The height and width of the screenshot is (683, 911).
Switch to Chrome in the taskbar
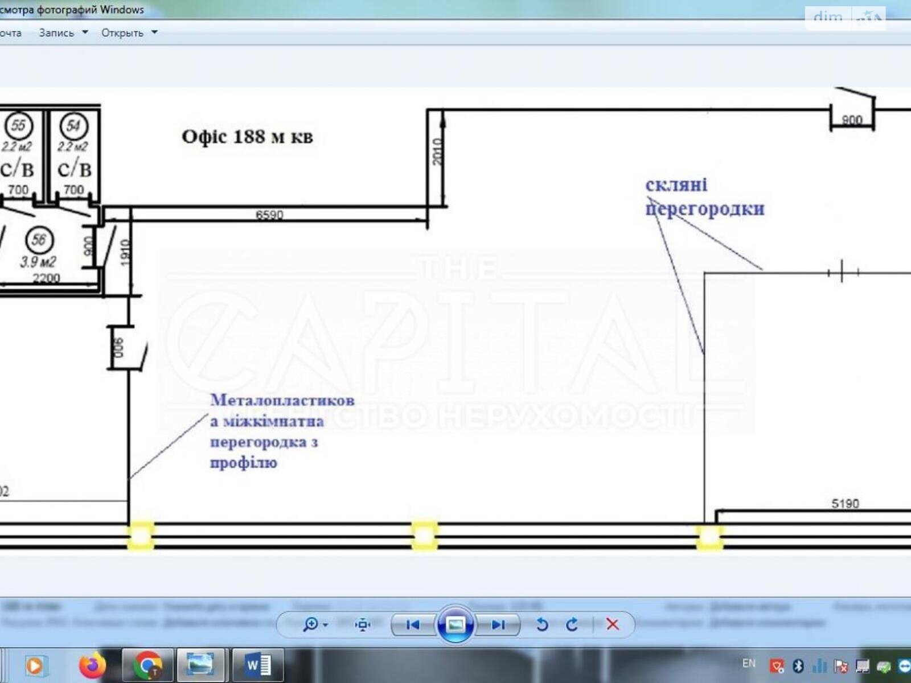point(147,665)
